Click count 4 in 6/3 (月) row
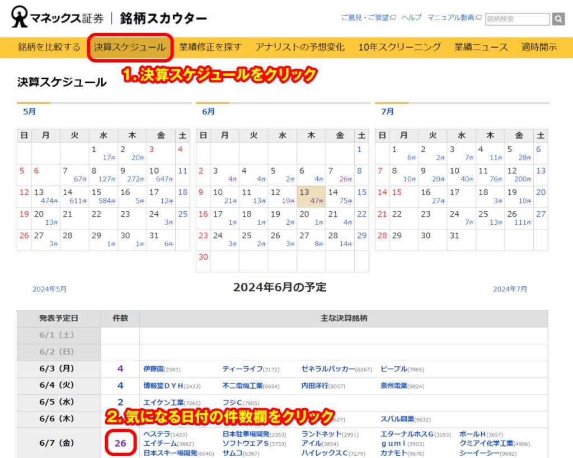 point(120,369)
